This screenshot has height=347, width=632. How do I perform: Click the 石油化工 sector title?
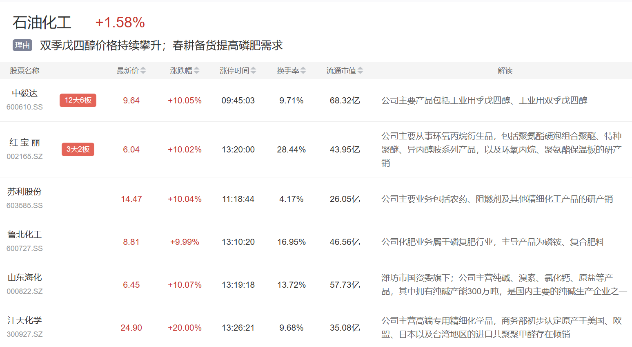click(42, 22)
